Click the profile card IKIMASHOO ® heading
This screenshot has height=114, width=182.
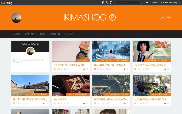(x=30, y=44)
